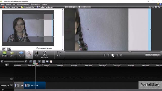Click the Split clip tool
The width and height of the screenshot is (162, 91).
point(43,62)
